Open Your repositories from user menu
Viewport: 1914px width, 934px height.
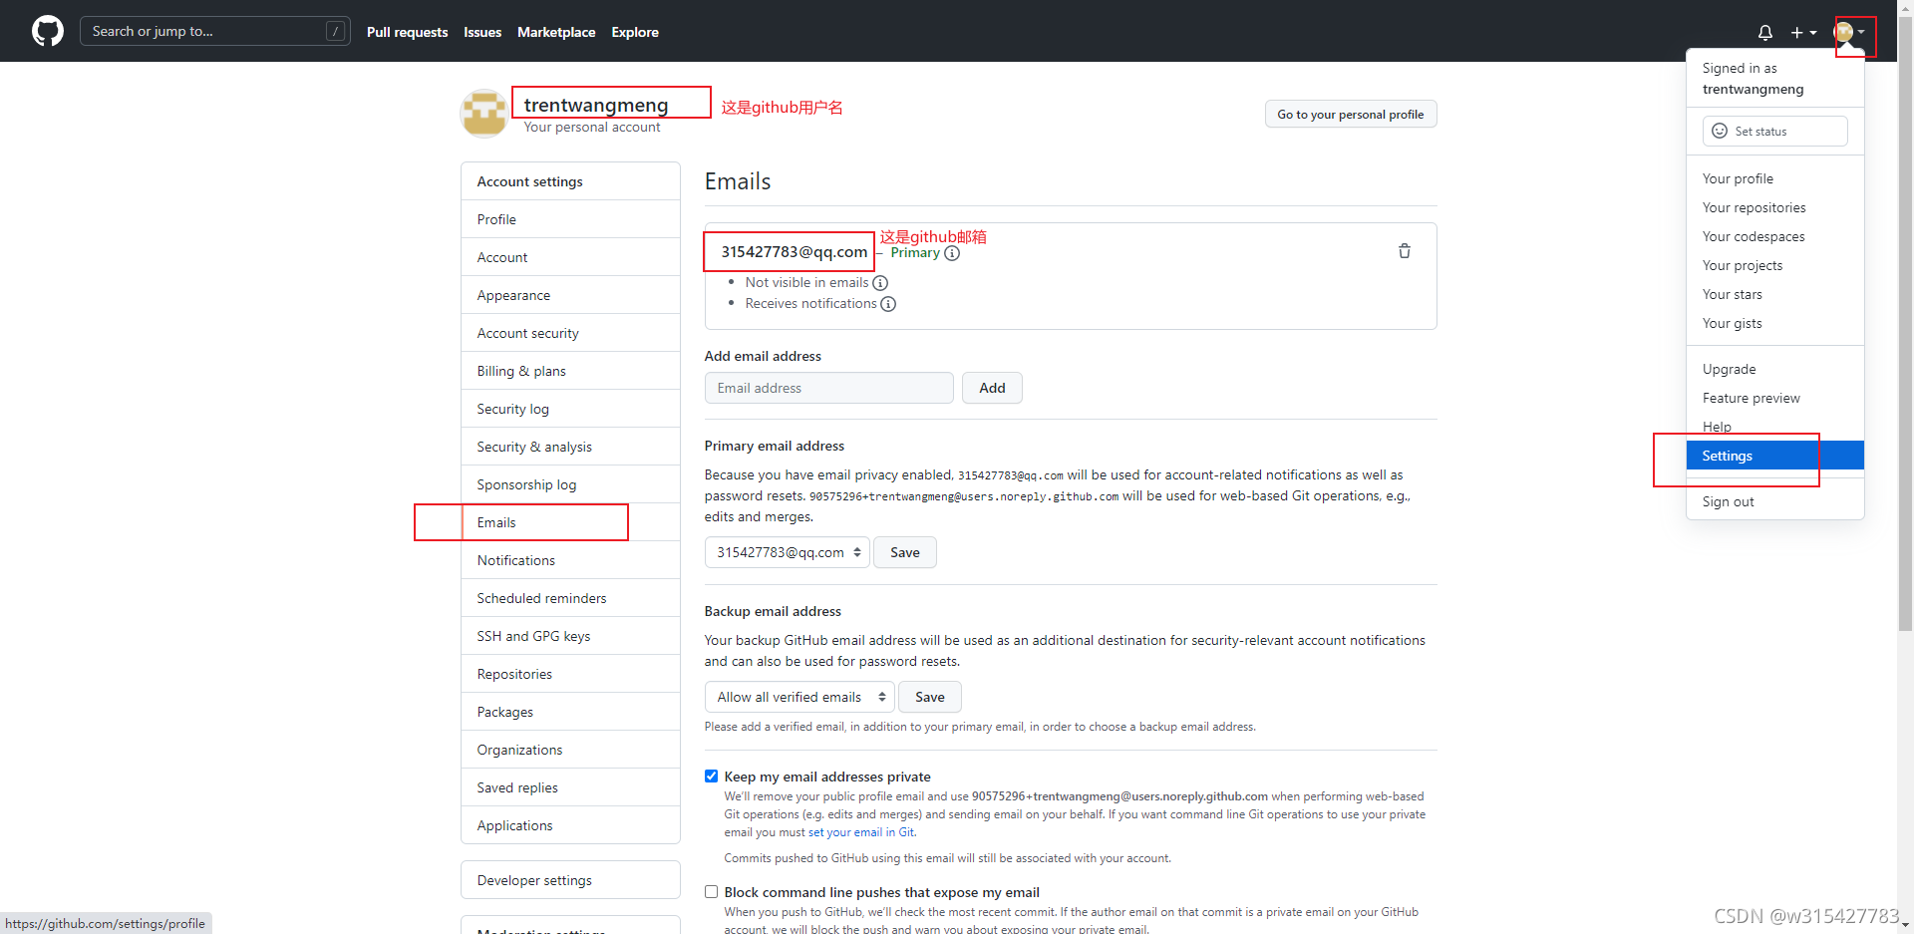tap(1774, 207)
